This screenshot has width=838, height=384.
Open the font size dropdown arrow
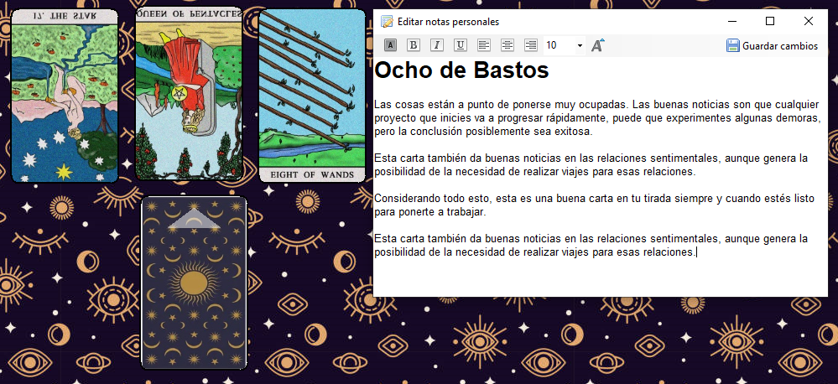(x=580, y=46)
